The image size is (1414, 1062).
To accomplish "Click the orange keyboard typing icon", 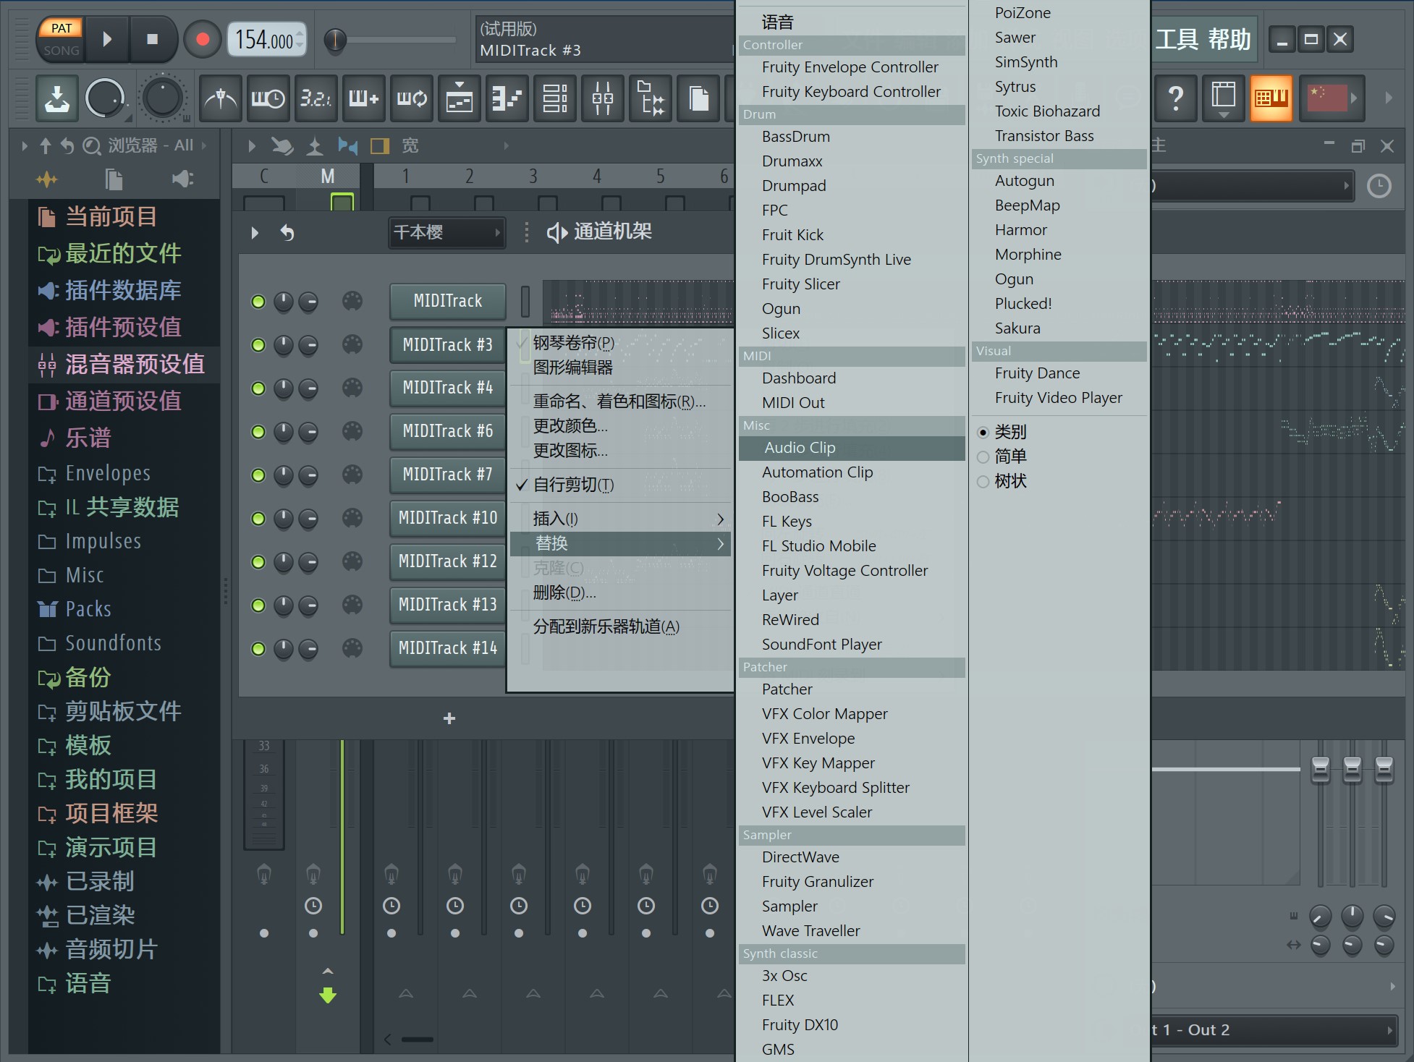I will point(1271,98).
